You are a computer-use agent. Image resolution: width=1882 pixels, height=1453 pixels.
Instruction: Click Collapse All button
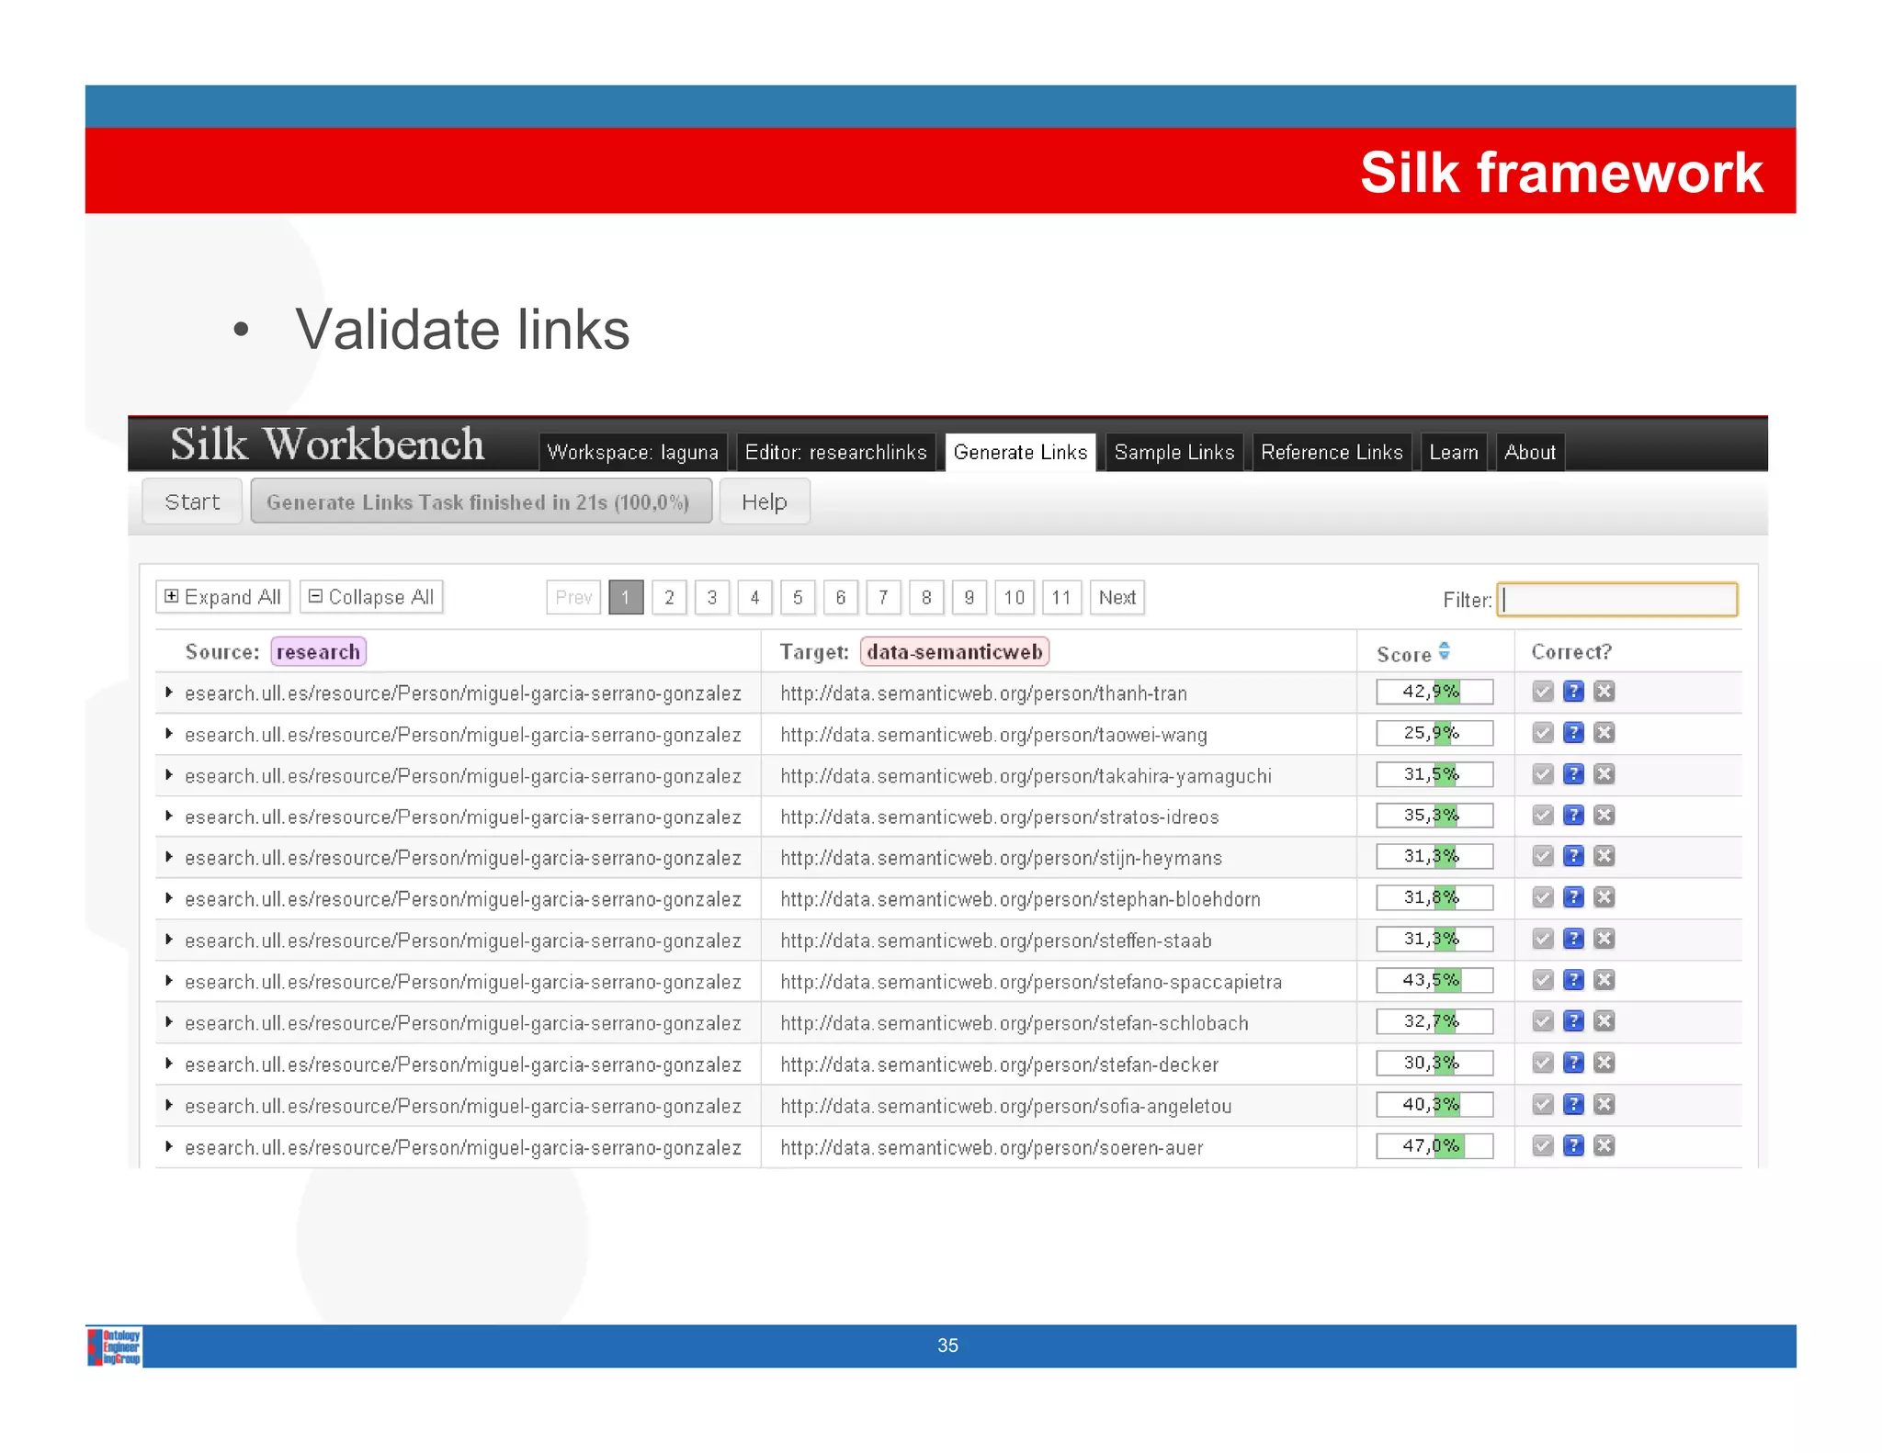pyautogui.click(x=371, y=597)
